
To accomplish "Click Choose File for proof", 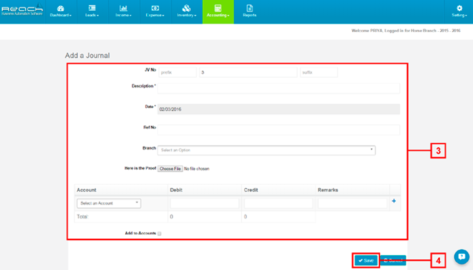I will click(x=170, y=168).
